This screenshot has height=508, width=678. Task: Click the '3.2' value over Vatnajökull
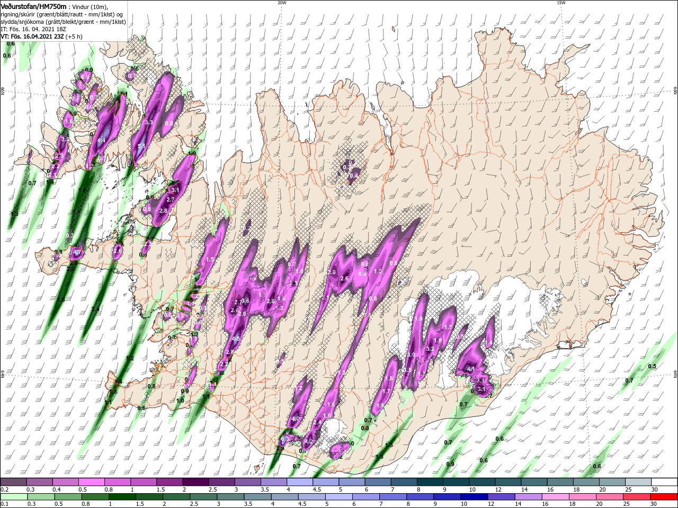coord(430,349)
